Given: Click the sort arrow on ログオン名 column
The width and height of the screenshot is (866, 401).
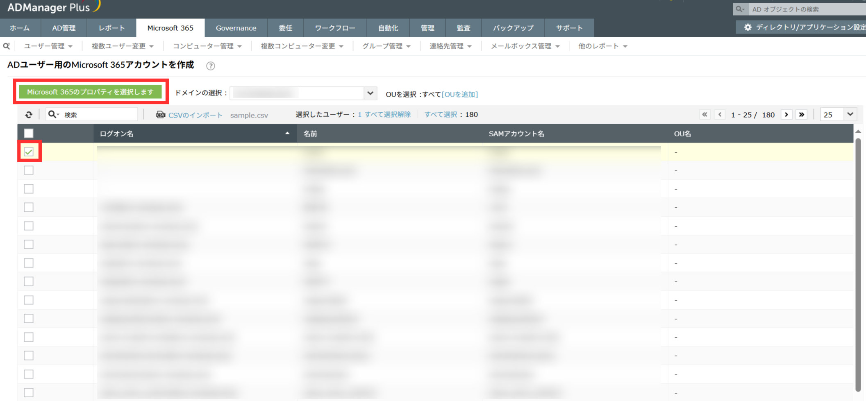Looking at the screenshot, I should click(x=287, y=134).
